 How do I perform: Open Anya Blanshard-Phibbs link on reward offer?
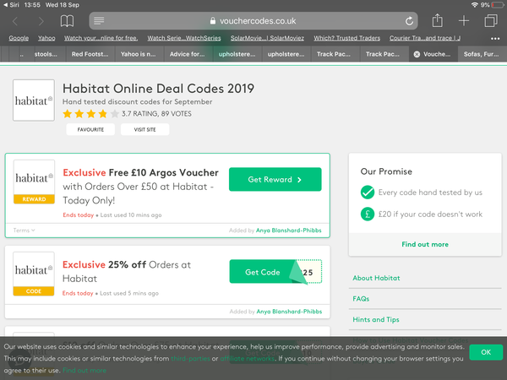tap(289, 231)
